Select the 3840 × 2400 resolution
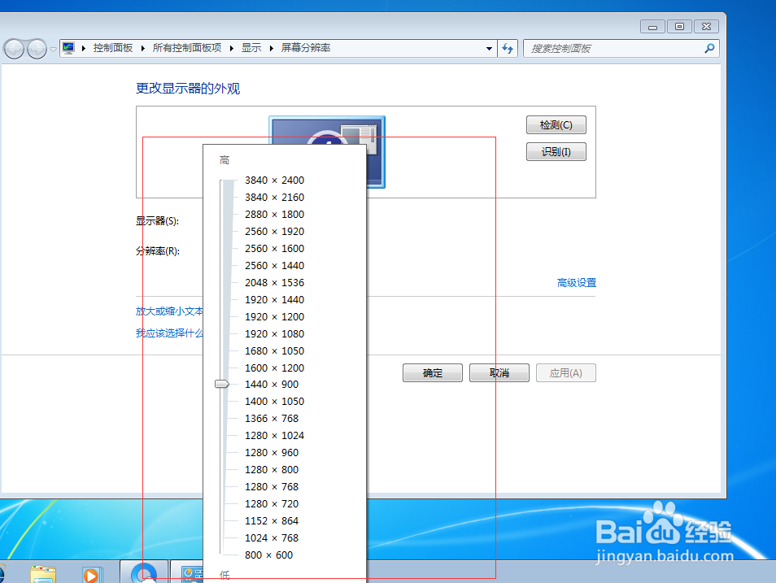Screen dimensions: 776x583 point(275,181)
